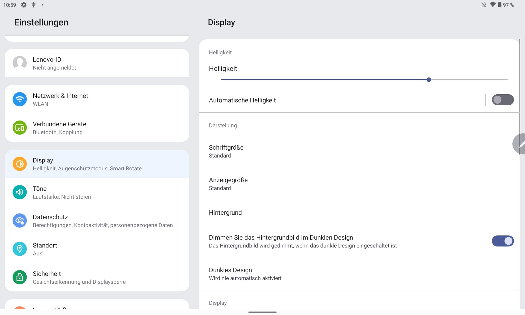Turn off the dunklen Design dimming switch
Image resolution: width=525 pixels, height=315 pixels.
coord(503,241)
